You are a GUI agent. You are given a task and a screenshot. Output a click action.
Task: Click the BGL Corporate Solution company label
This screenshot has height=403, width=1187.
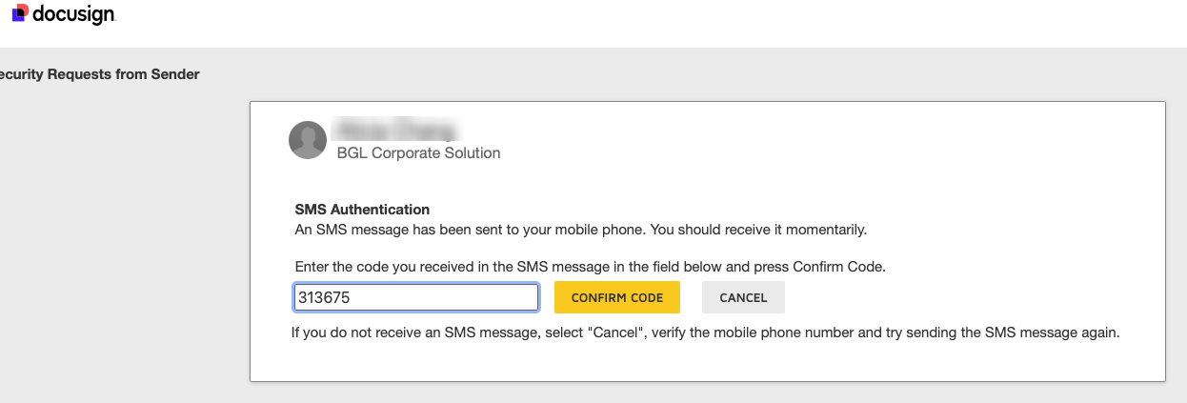418,153
